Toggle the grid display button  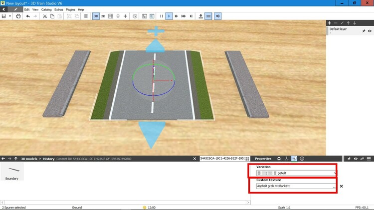pos(111,16)
